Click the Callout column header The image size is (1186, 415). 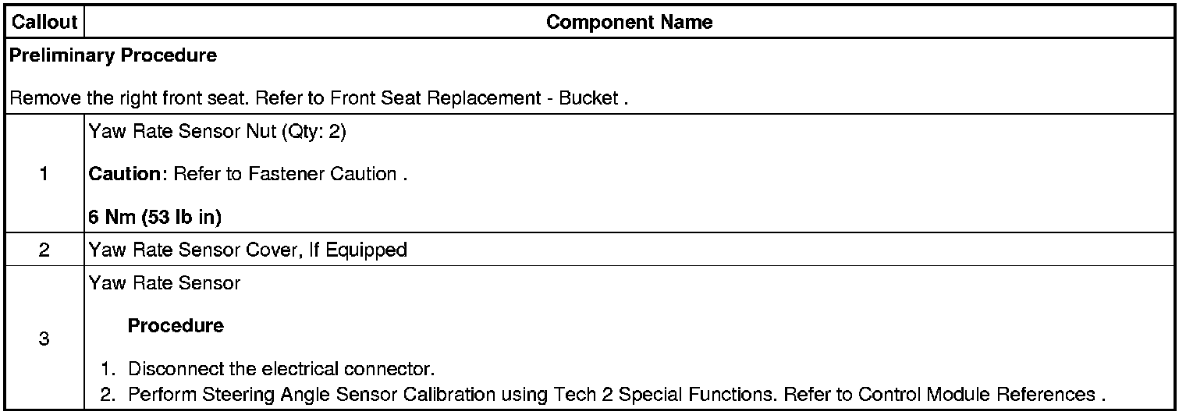[x=44, y=23]
